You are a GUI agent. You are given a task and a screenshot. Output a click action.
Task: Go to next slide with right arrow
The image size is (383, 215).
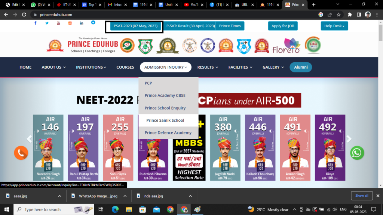tap(349, 139)
